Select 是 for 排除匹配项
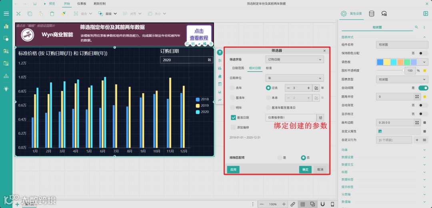The width and height of the screenshot is (432, 208). 280,157
